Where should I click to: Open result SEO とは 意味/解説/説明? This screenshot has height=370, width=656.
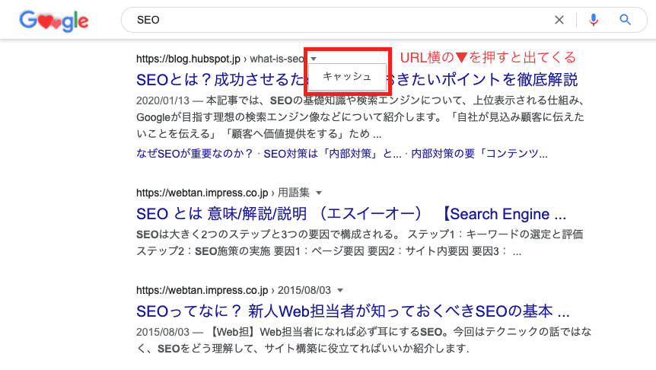pyautogui.click(x=351, y=214)
